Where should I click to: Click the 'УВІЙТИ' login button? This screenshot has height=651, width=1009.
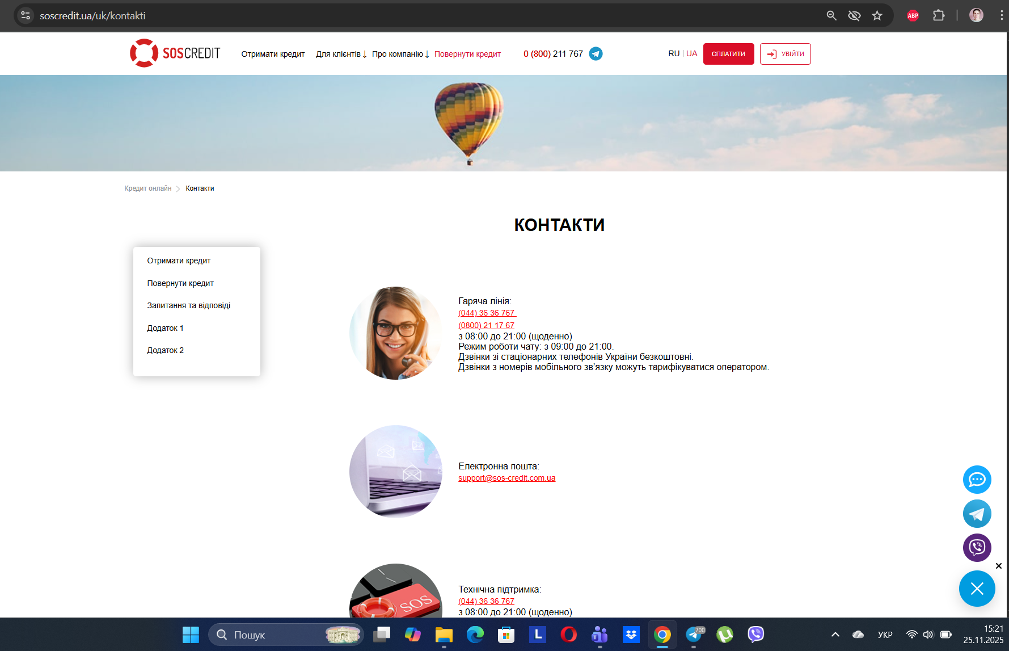785,54
